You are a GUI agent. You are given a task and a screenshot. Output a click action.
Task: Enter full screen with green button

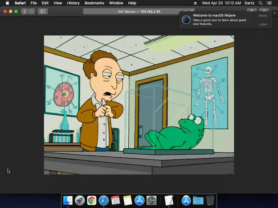pyautogui.click(x=16, y=11)
